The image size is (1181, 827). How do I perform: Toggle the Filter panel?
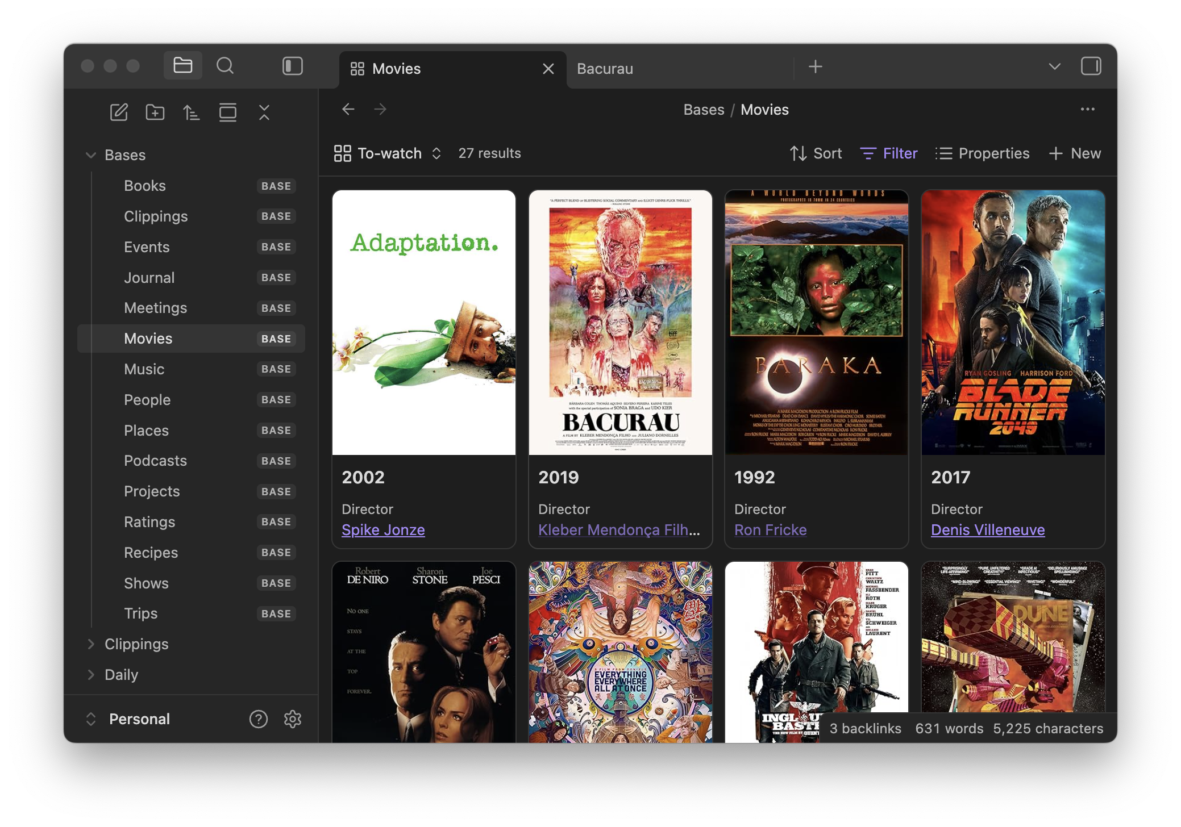(x=889, y=153)
